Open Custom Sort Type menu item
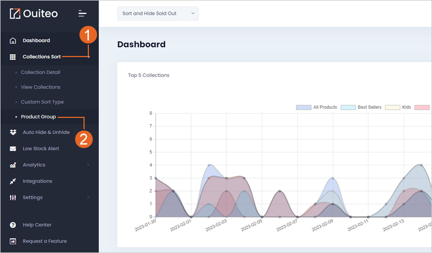Image resolution: width=432 pixels, height=253 pixels. coord(42,102)
